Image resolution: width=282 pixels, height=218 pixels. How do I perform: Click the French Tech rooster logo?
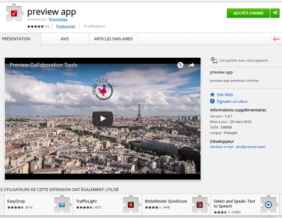click(103, 90)
